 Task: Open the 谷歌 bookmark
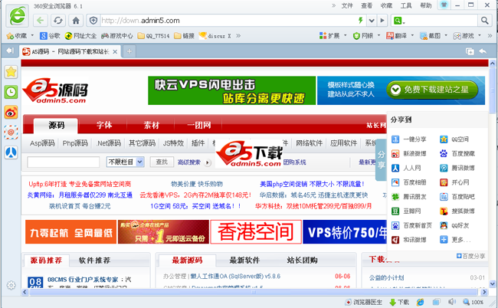[50, 35]
